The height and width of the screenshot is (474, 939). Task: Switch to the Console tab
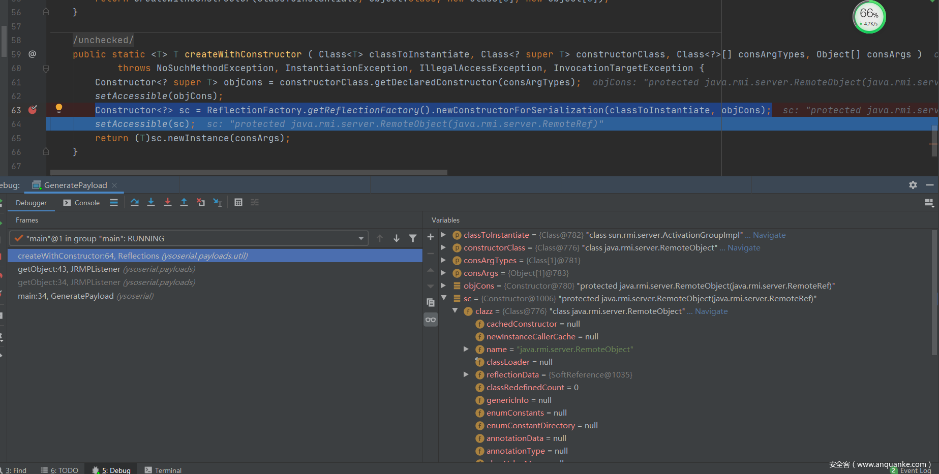click(x=81, y=203)
